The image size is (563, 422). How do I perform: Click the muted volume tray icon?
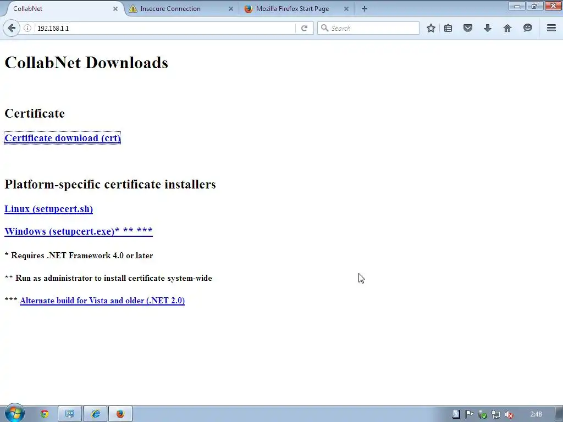[509, 414]
